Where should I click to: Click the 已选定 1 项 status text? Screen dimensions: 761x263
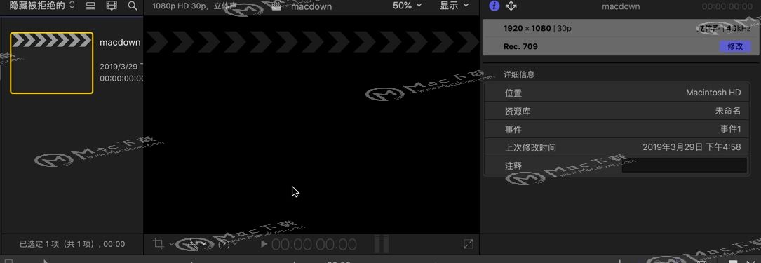(72, 244)
